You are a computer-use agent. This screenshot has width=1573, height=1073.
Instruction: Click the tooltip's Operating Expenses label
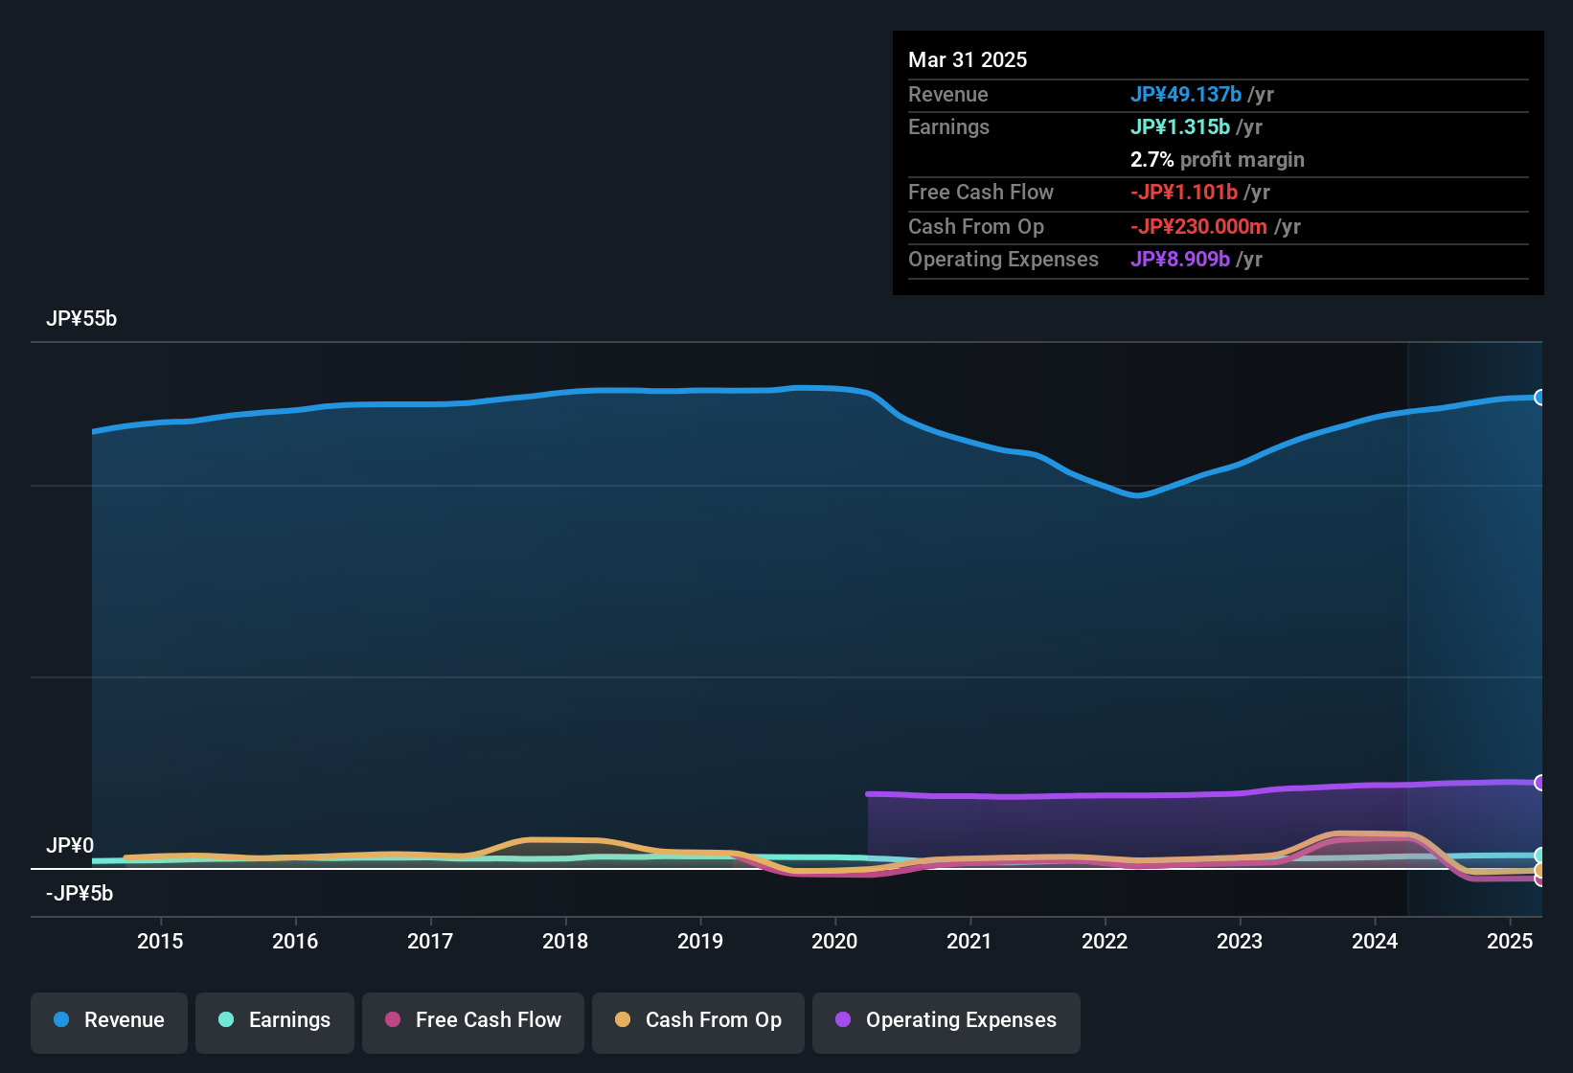[1003, 259]
